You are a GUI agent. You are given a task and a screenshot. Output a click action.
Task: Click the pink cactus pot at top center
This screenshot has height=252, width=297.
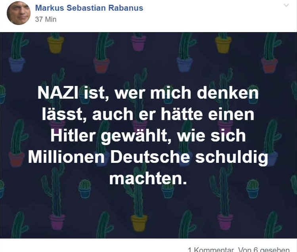tap(139, 43)
